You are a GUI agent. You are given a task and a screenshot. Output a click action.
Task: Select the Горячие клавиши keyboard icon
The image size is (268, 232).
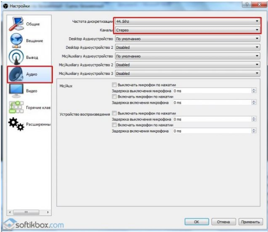16,107
